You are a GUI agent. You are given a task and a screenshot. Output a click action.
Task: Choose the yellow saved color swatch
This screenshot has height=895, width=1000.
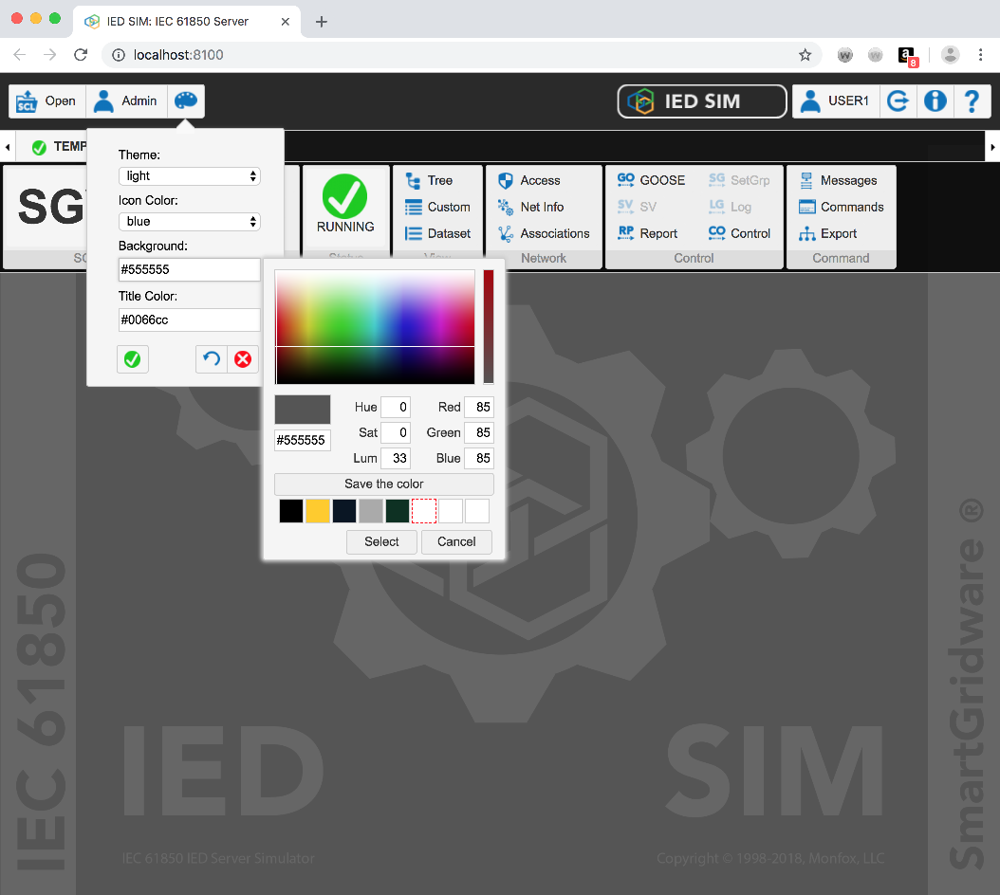[x=318, y=511]
